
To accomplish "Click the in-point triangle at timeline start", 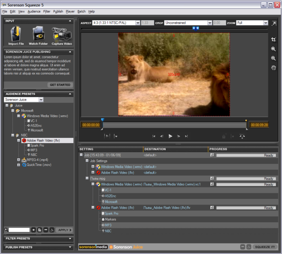I will pos(102,129).
